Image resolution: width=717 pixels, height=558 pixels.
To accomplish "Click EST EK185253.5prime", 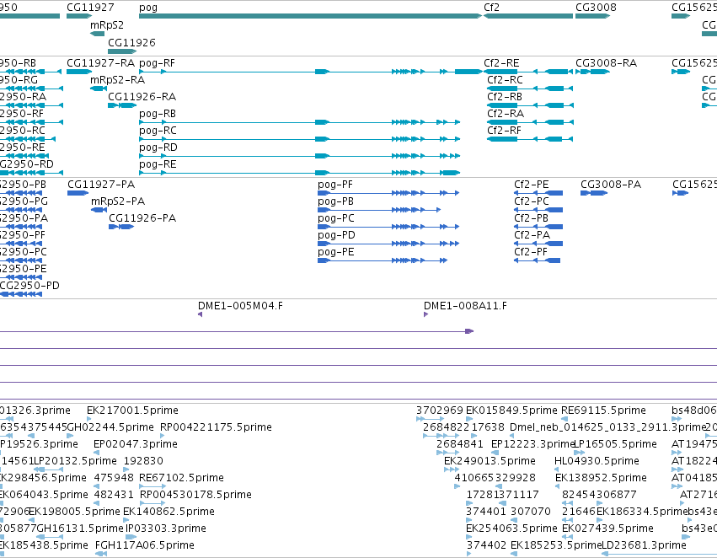I will (555, 545).
